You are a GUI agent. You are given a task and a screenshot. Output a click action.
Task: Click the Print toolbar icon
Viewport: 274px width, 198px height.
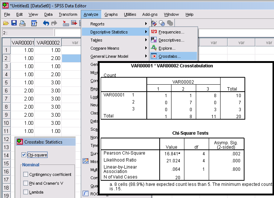click(22, 23)
